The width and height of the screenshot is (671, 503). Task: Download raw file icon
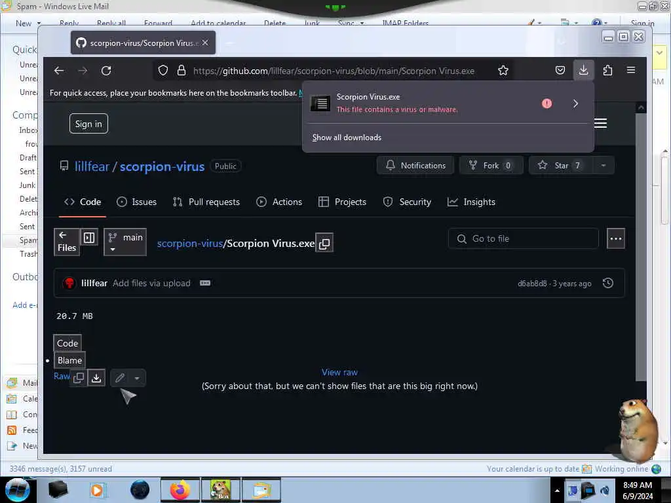(x=96, y=378)
